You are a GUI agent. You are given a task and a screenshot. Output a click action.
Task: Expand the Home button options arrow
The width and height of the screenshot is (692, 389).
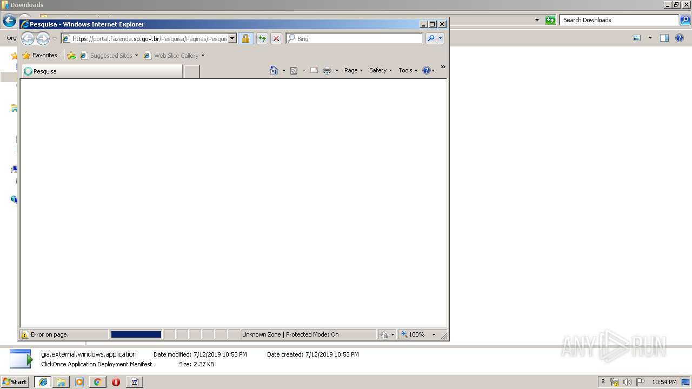coord(284,71)
